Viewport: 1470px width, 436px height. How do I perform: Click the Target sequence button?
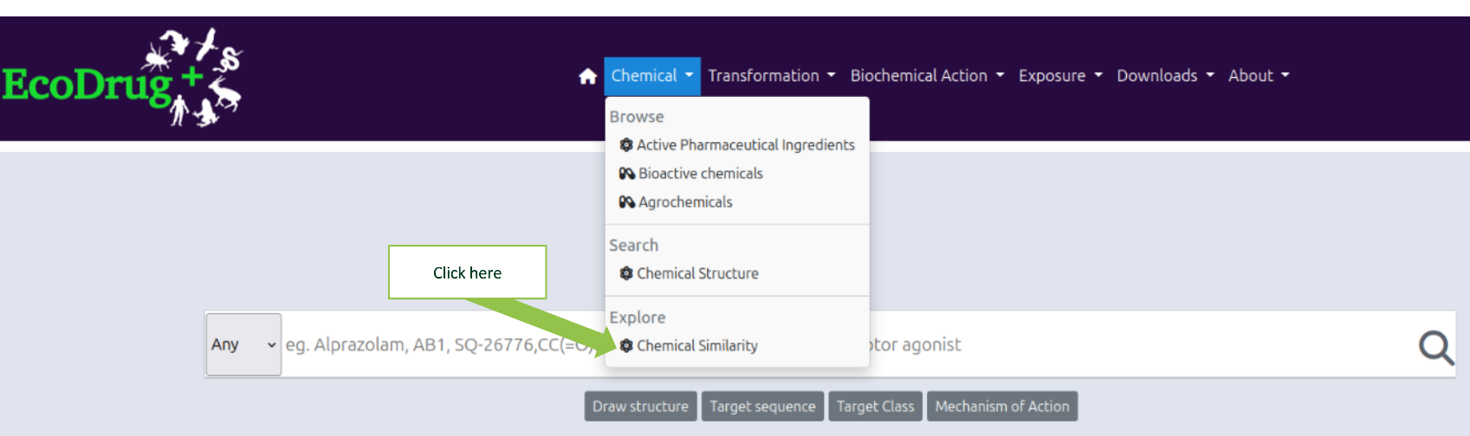pos(763,406)
